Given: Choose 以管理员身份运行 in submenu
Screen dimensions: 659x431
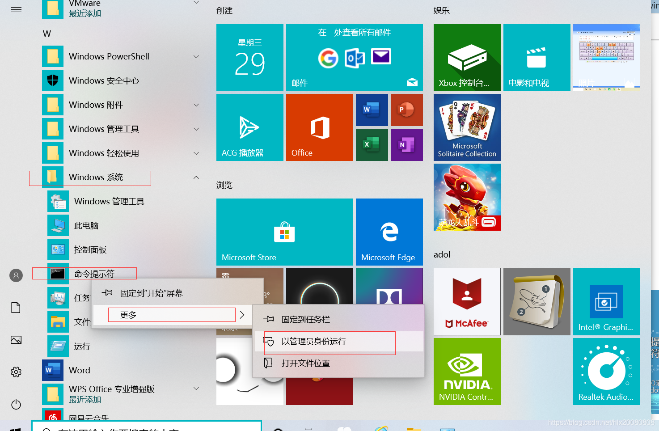Looking at the screenshot, I should pos(338,342).
